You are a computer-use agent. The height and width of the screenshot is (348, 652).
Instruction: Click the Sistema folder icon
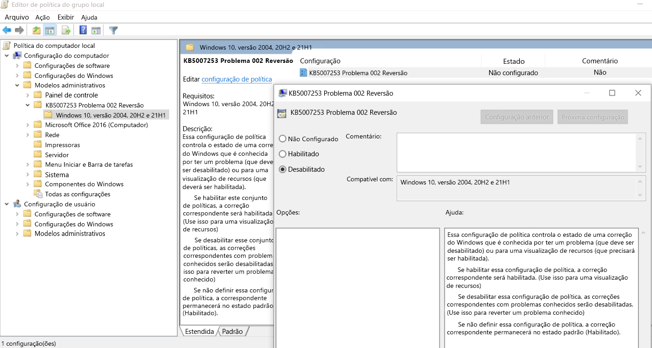[38, 174]
